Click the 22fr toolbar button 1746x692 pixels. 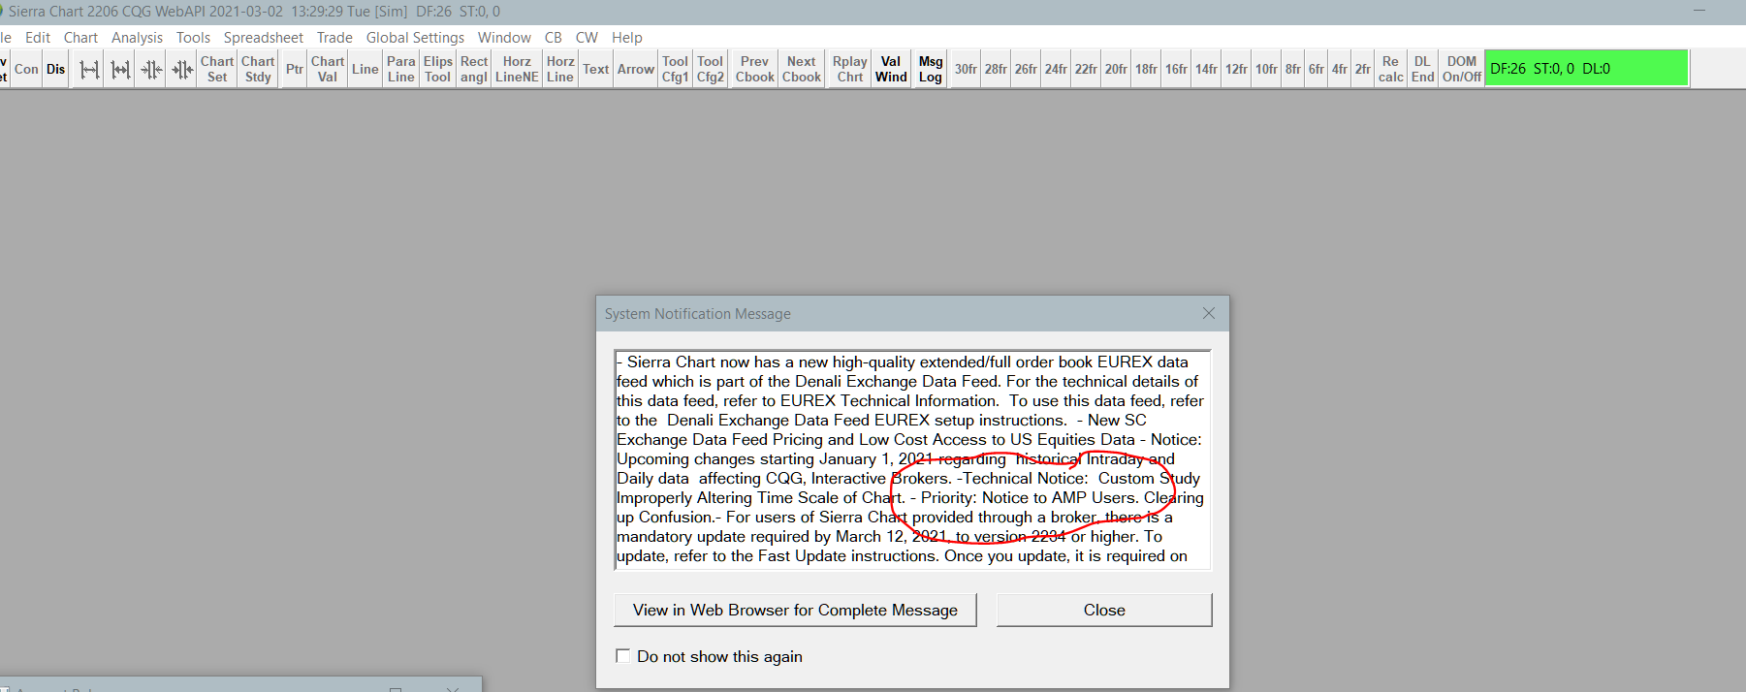coord(1086,69)
